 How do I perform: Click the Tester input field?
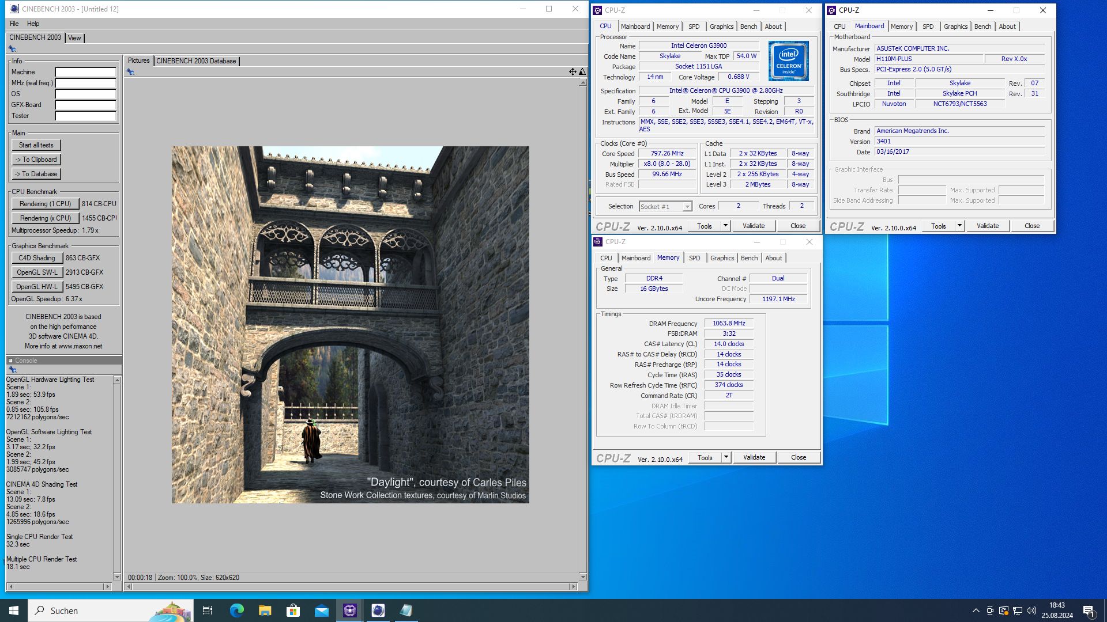[85, 116]
